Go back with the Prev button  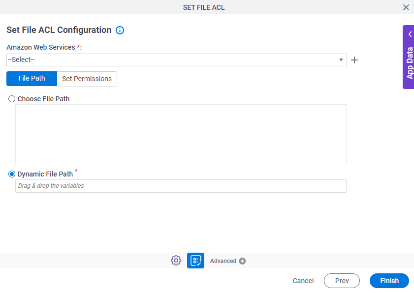point(342,281)
